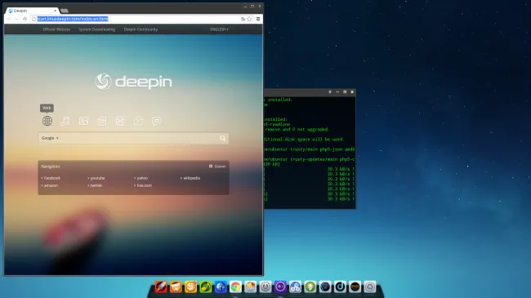Select the Web globe search category

47,121
